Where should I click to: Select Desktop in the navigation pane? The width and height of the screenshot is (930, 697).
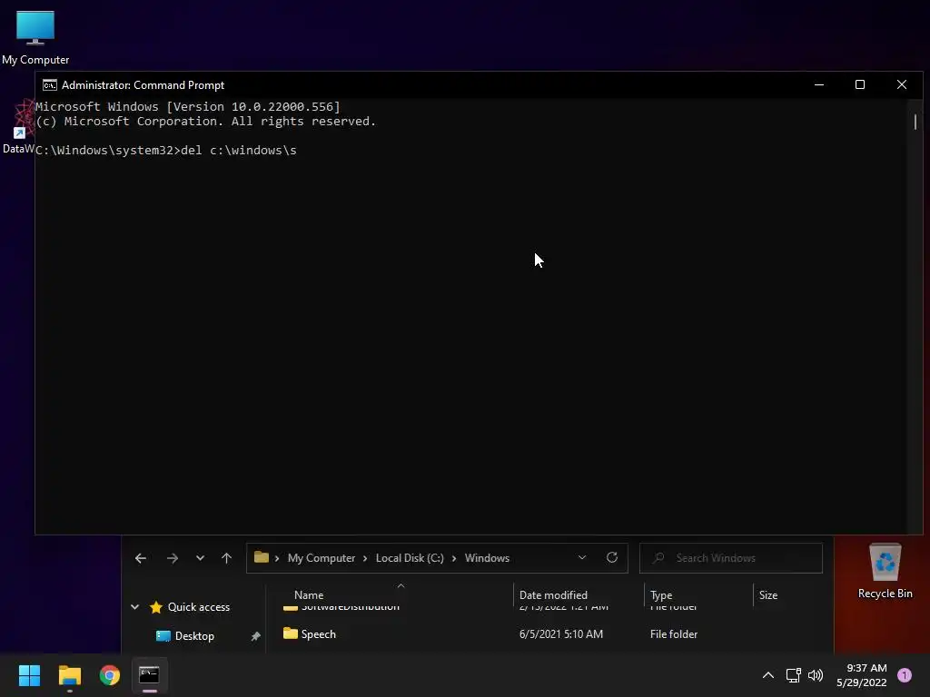tap(194, 636)
